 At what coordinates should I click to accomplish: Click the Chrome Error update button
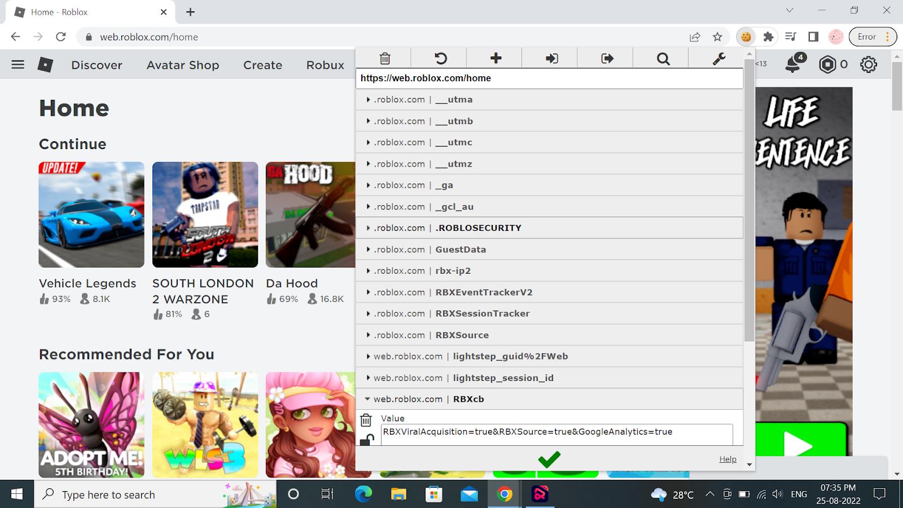click(873, 37)
